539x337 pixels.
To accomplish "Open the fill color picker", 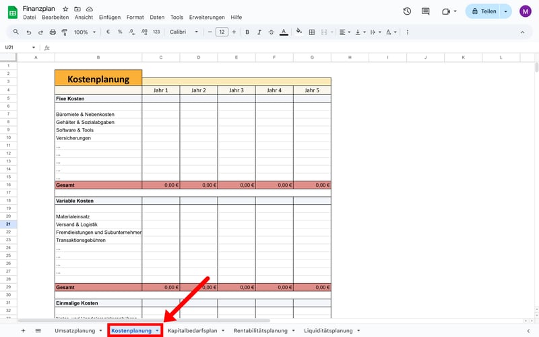I will [x=298, y=32].
